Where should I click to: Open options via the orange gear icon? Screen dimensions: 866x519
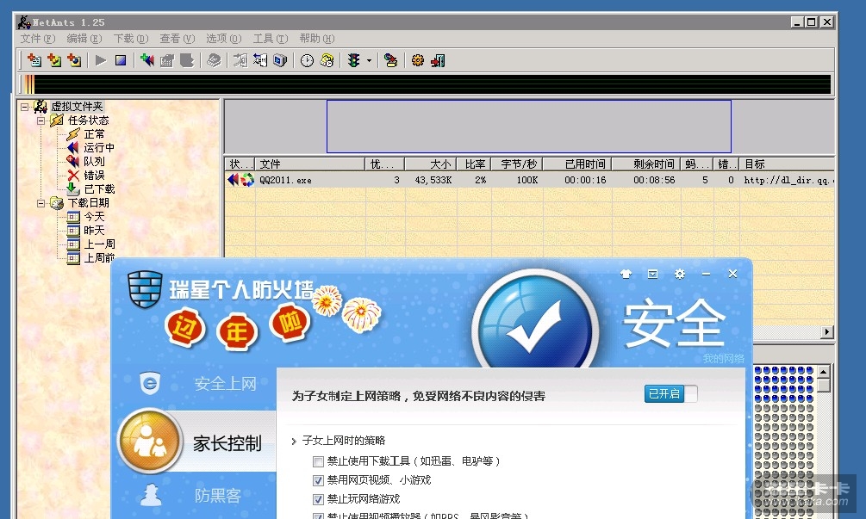point(418,60)
